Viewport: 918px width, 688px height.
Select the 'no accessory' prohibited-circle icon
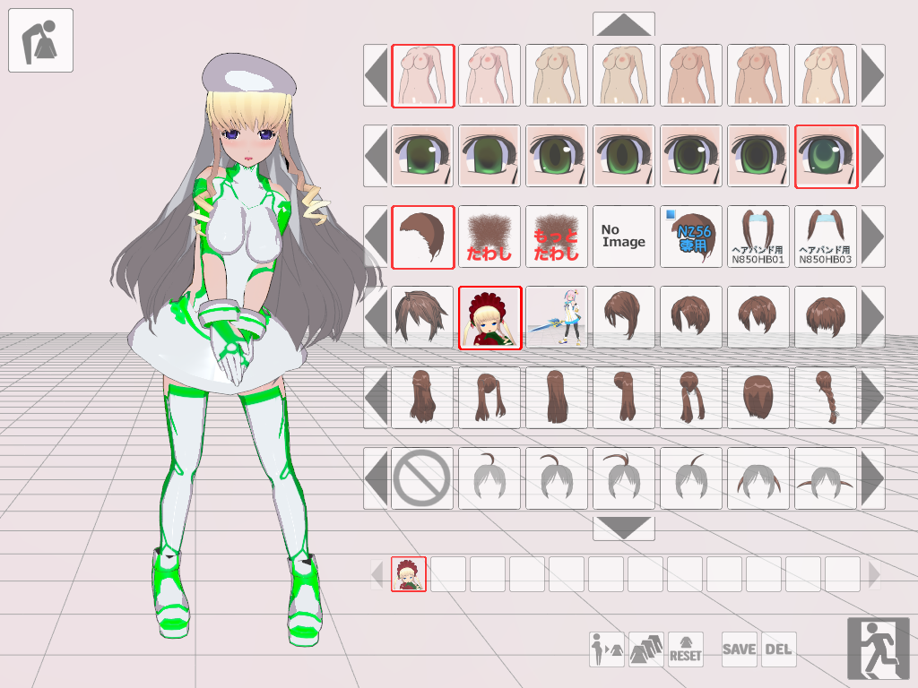point(422,478)
